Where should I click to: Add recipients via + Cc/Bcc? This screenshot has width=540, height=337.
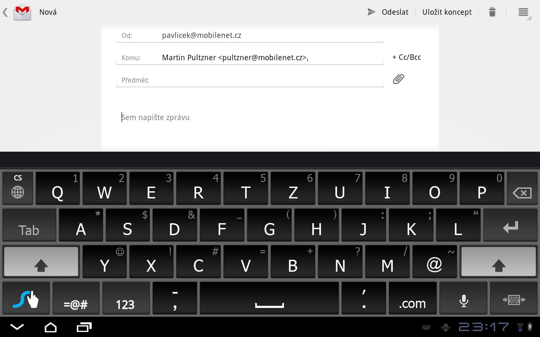pyautogui.click(x=407, y=57)
